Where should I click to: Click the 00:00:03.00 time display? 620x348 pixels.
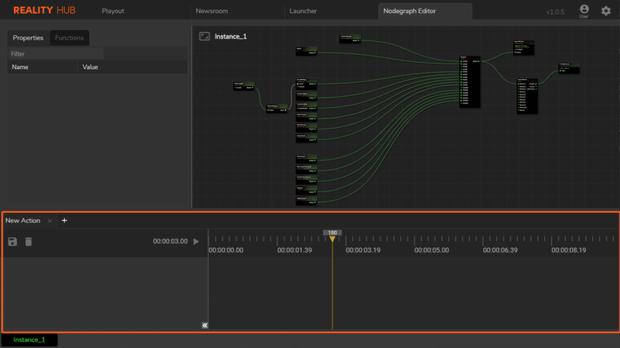(x=170, y=241)
